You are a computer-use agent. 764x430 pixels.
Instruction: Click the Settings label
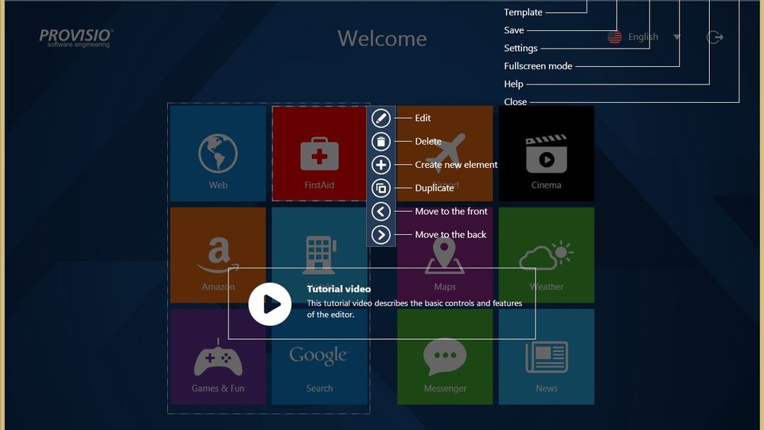pos(520,49)
